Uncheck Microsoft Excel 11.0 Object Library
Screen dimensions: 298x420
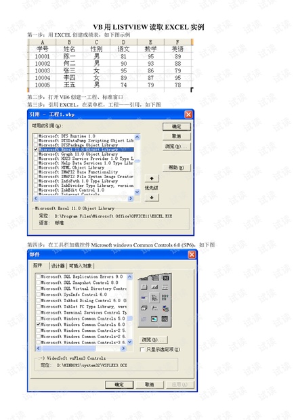36,150
